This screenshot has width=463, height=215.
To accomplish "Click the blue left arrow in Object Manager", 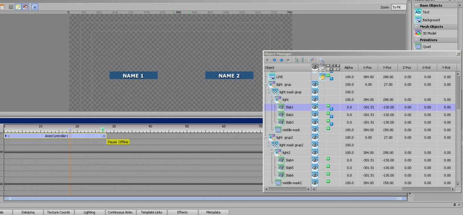I will coord(281,60).
